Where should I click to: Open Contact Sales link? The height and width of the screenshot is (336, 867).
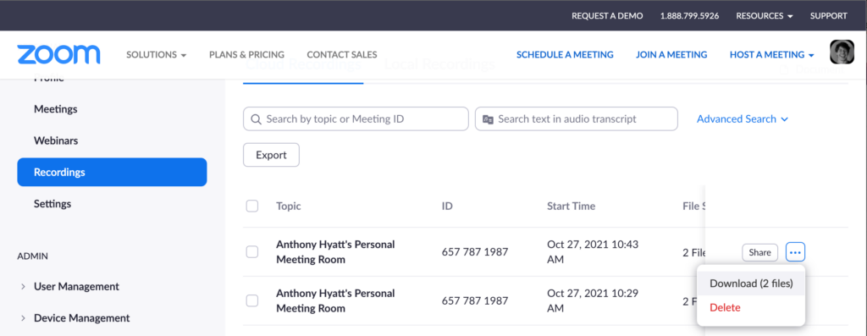click(342, 55)
